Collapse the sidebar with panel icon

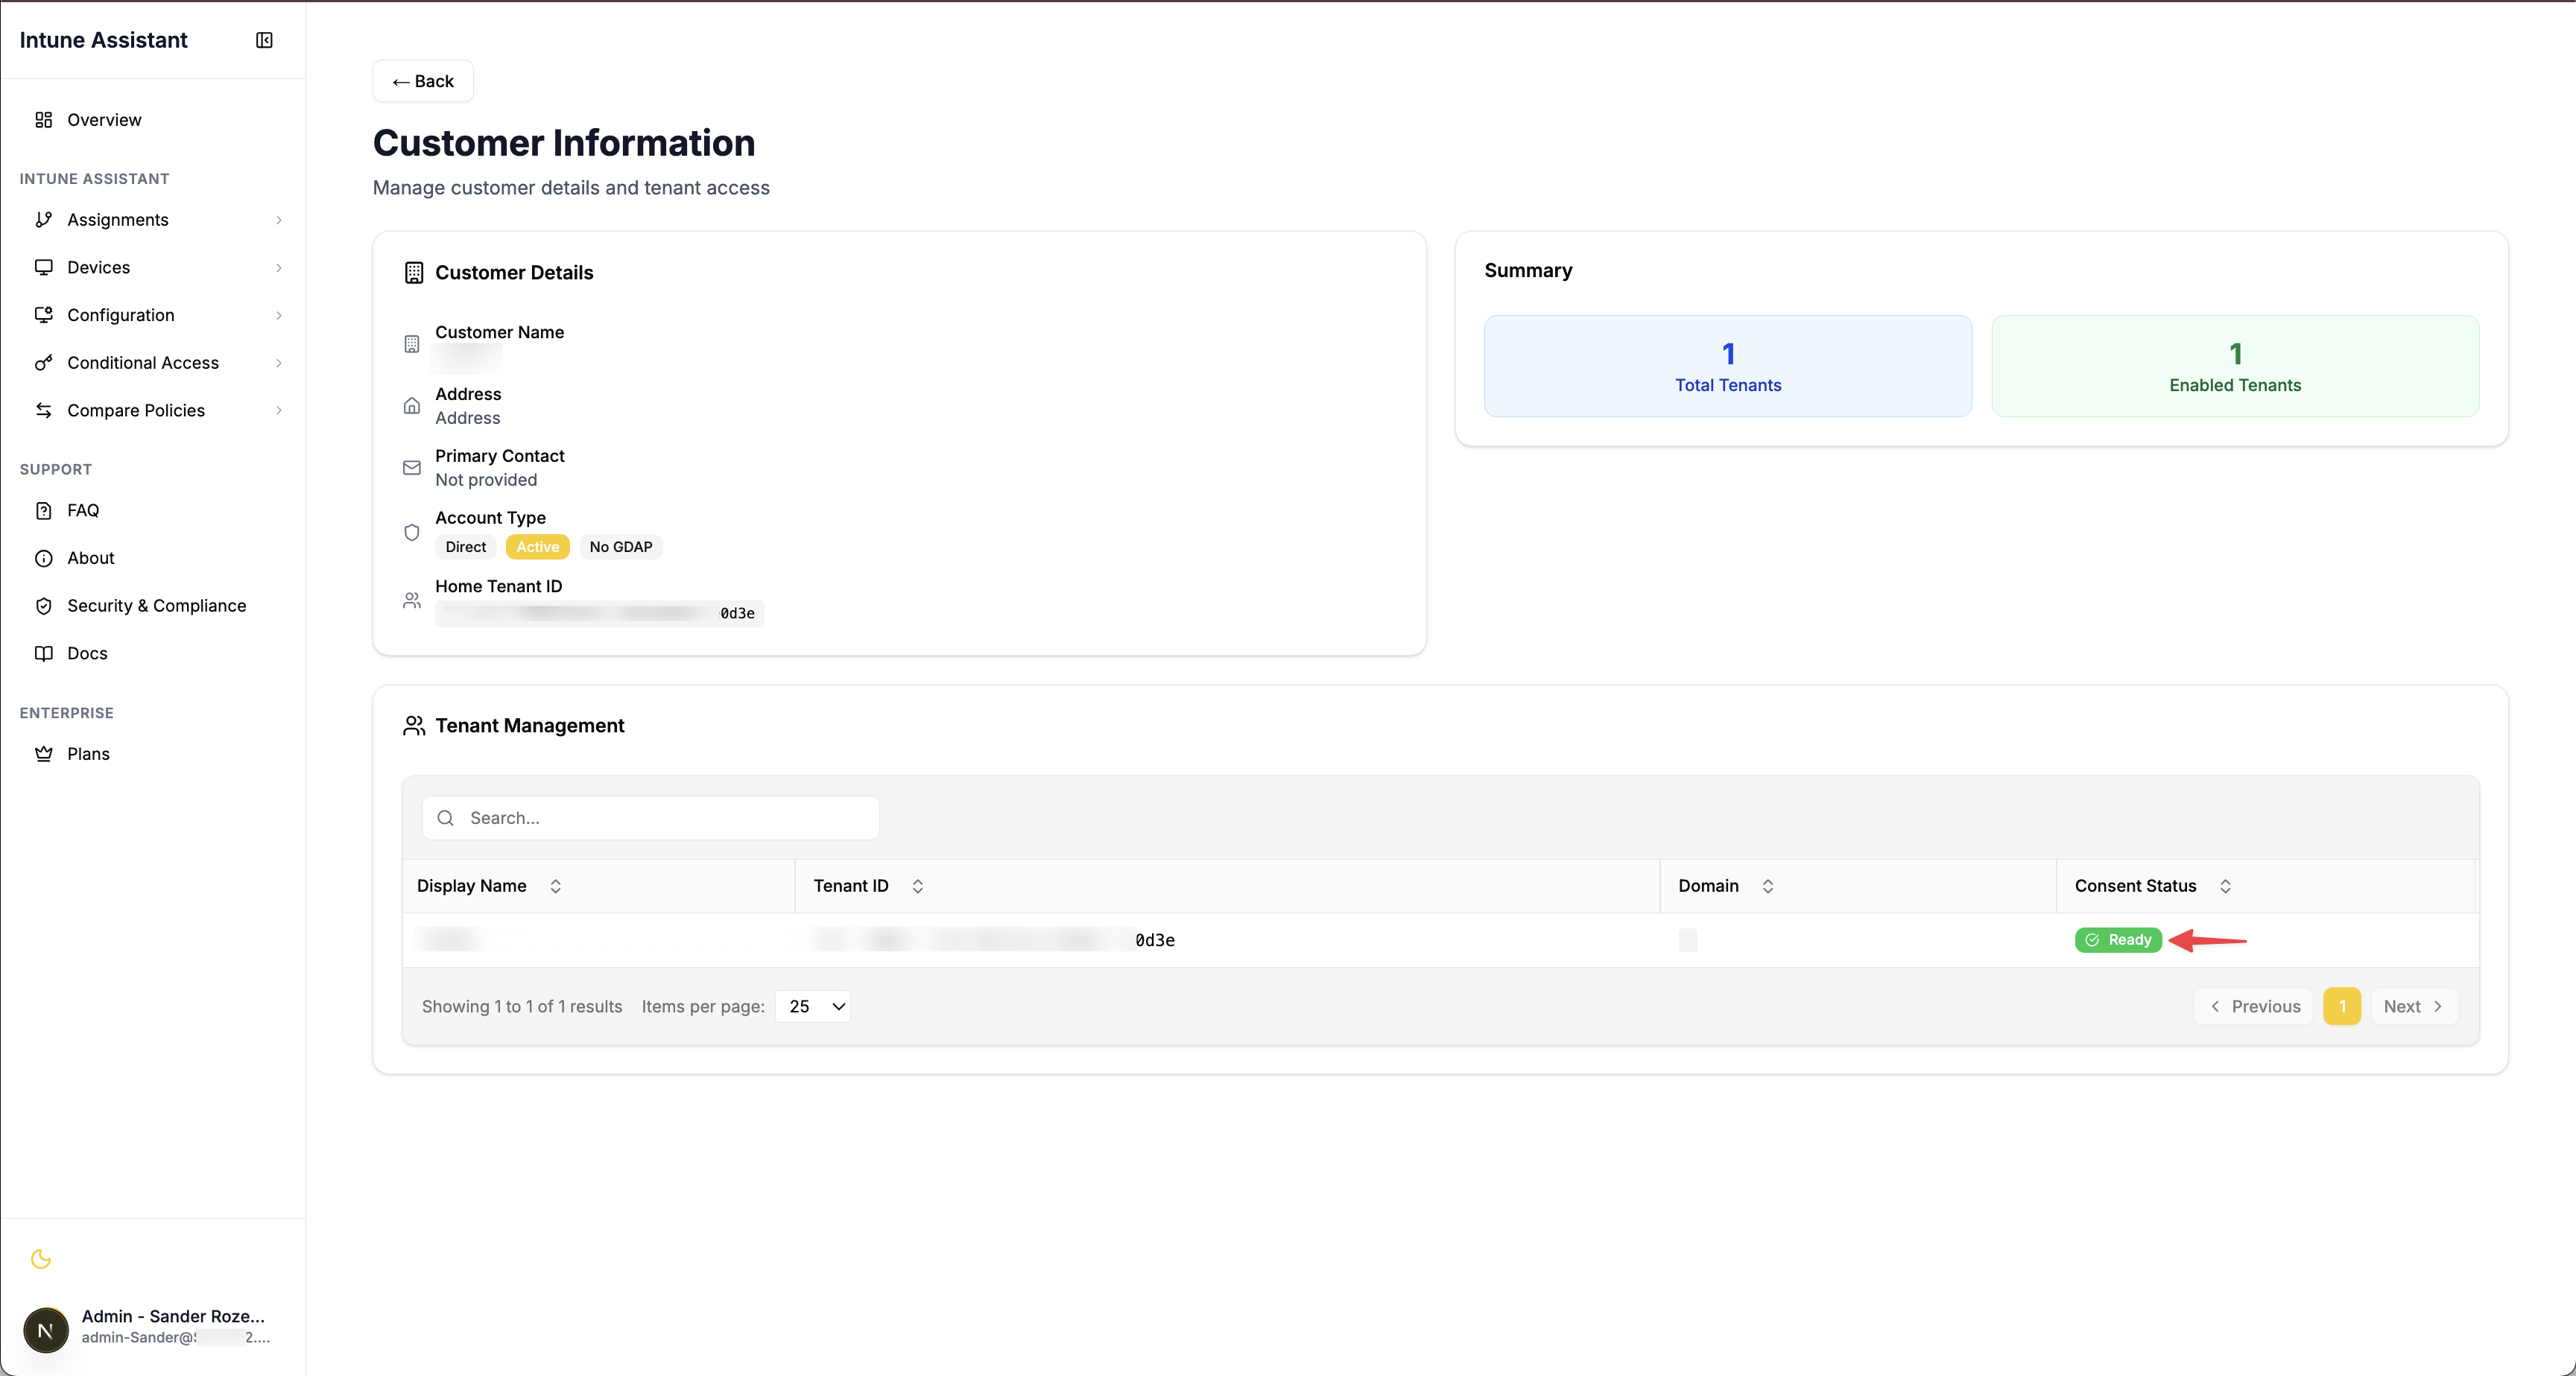click(264, 40)
